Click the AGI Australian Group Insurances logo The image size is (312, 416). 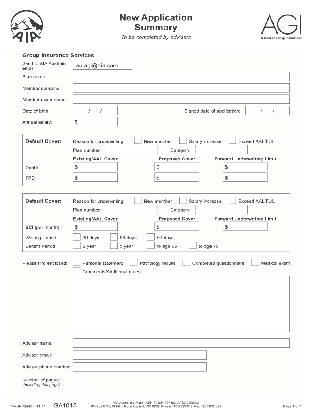(x=281, y=26)
